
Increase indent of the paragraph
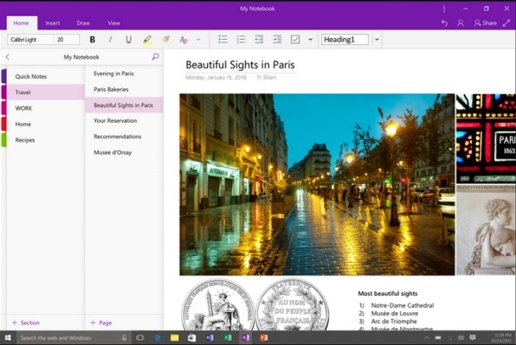pyautogui.click(x=277, y=40)
